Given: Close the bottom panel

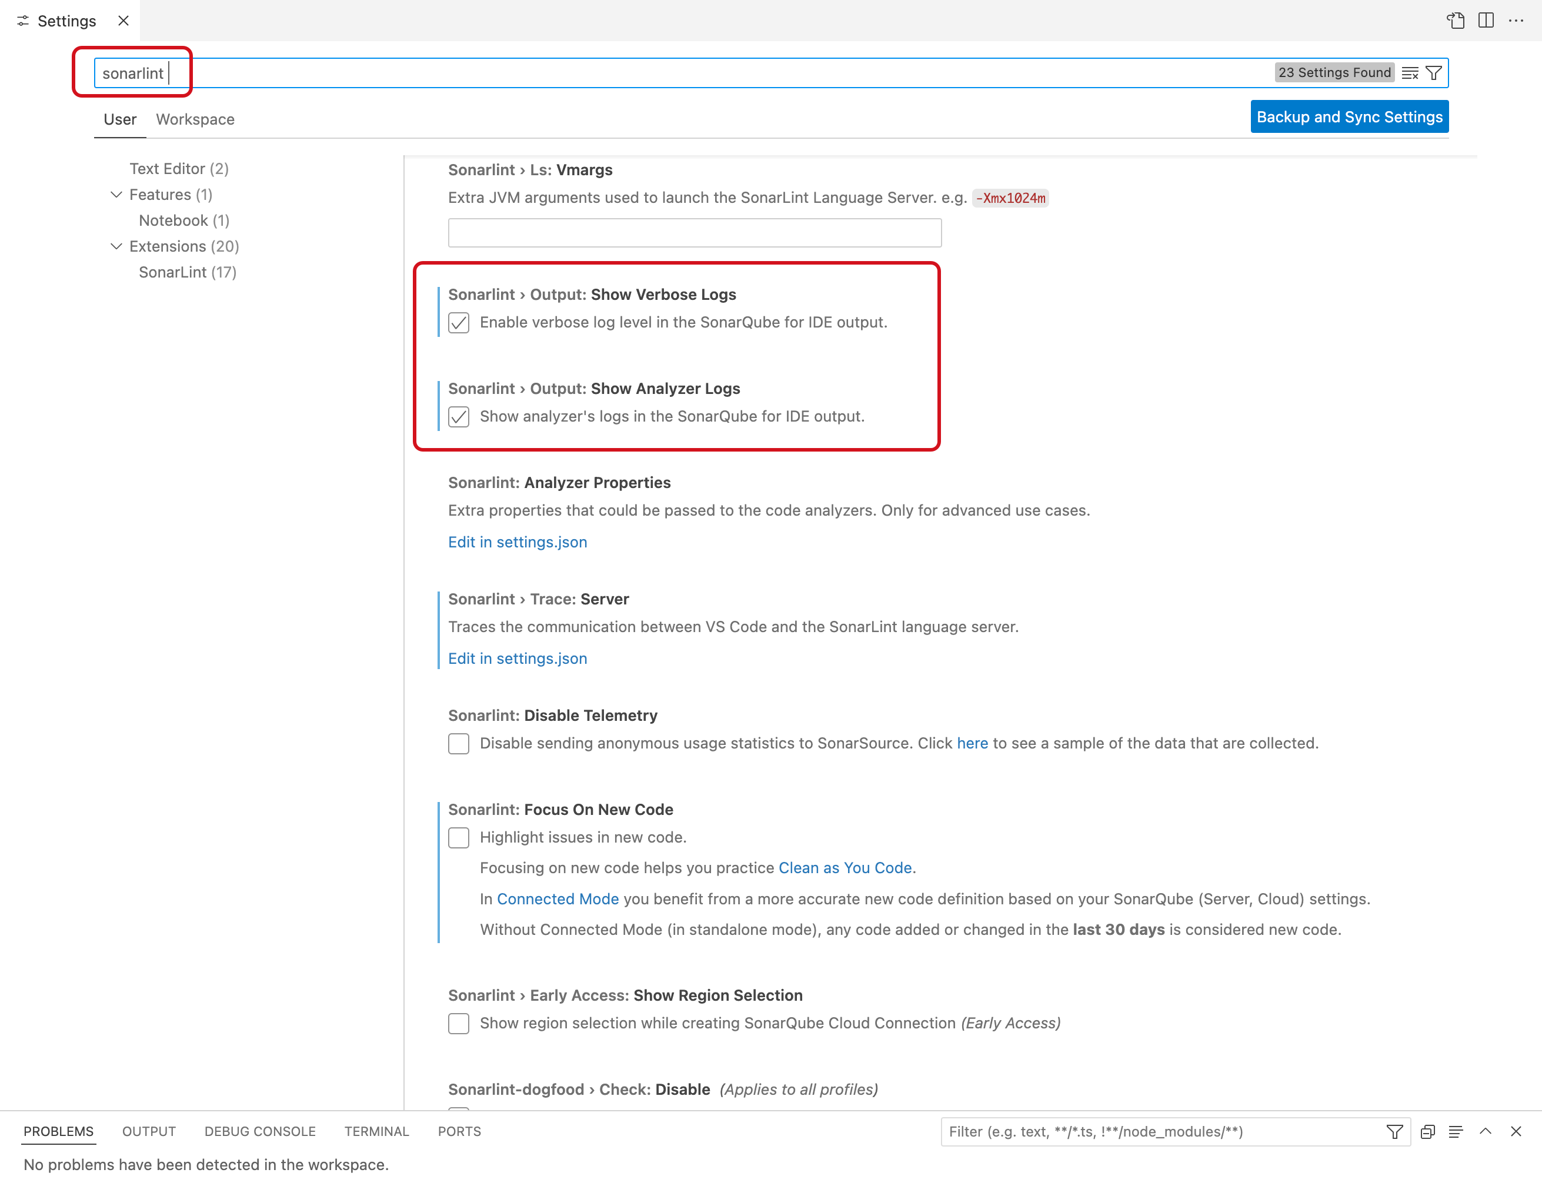Looking at the screenshot, I should click(x=1516, y=1132).
